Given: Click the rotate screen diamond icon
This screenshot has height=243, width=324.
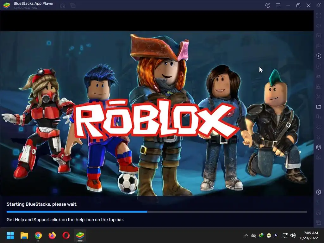Looking at the screenshot, I should 319,127.
